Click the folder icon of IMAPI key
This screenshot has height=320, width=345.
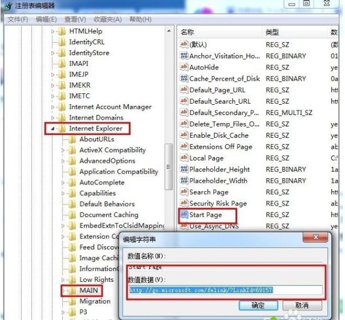point(62,64)
